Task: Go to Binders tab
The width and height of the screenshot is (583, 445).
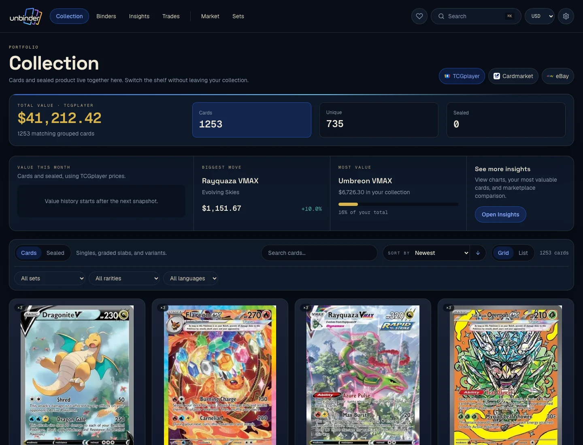Action: click(106, 16)
